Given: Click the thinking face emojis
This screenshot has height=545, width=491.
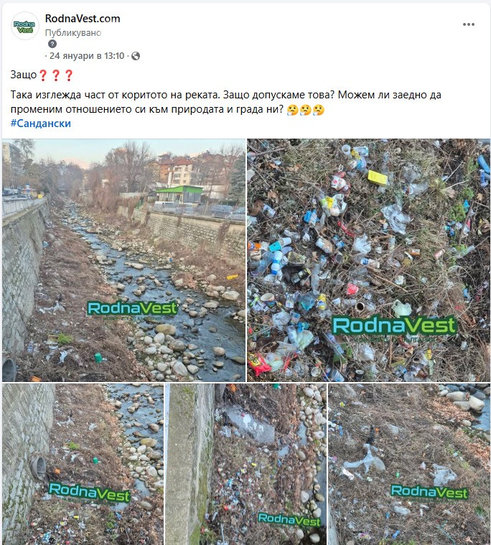Looking at the screenshot, I should coord(306,110).
